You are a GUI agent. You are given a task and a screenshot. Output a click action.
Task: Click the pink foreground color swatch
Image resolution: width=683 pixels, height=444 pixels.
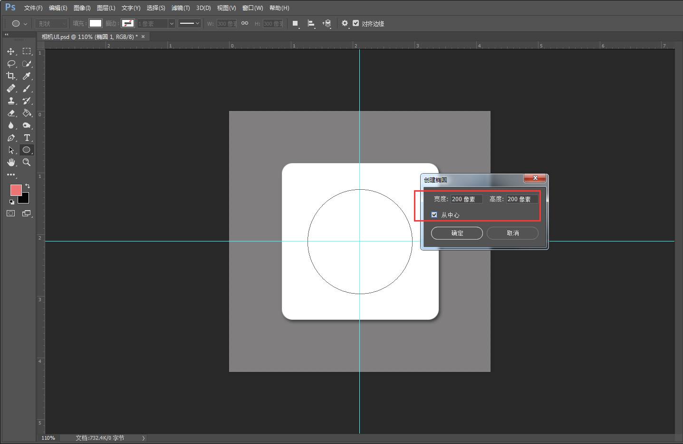(x=16, y=190)
